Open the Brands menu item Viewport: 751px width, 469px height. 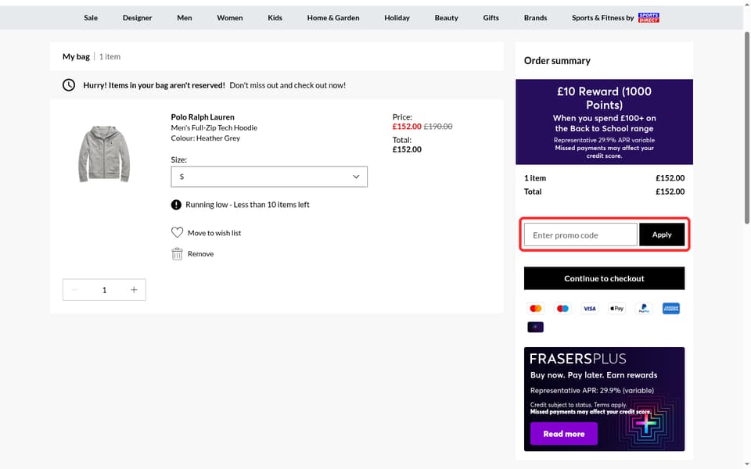[x=535, y=18]
